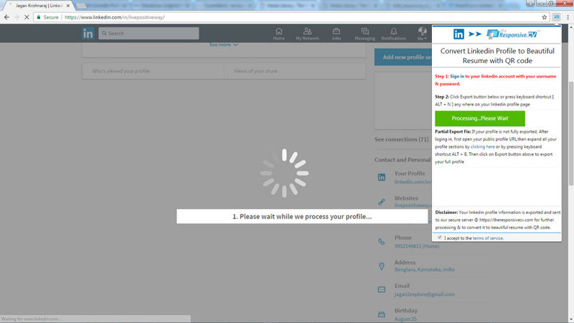The image size is (574, 323).
Task: Focus the LinkedIn Search field
Action: coord(149,33)
